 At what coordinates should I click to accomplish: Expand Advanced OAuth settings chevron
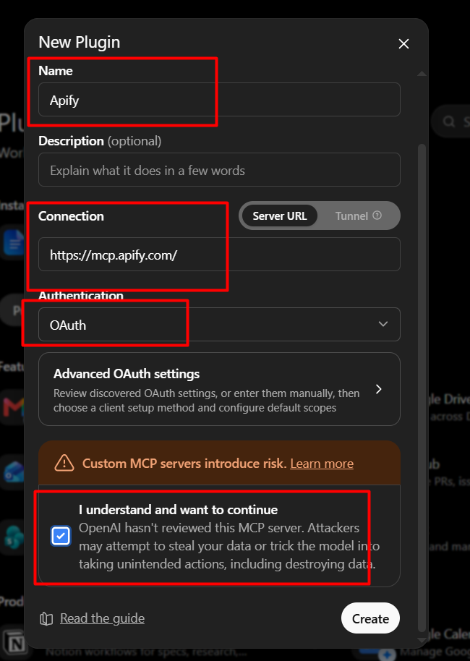(378, 389)
